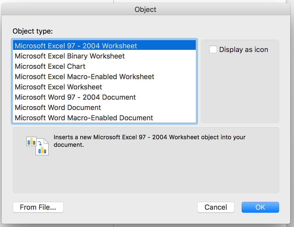Viewport: 294px width, 227px height.
Task: Enable the Display as icon checkbox
Action: pyautogui.click(x=213, y=50)
